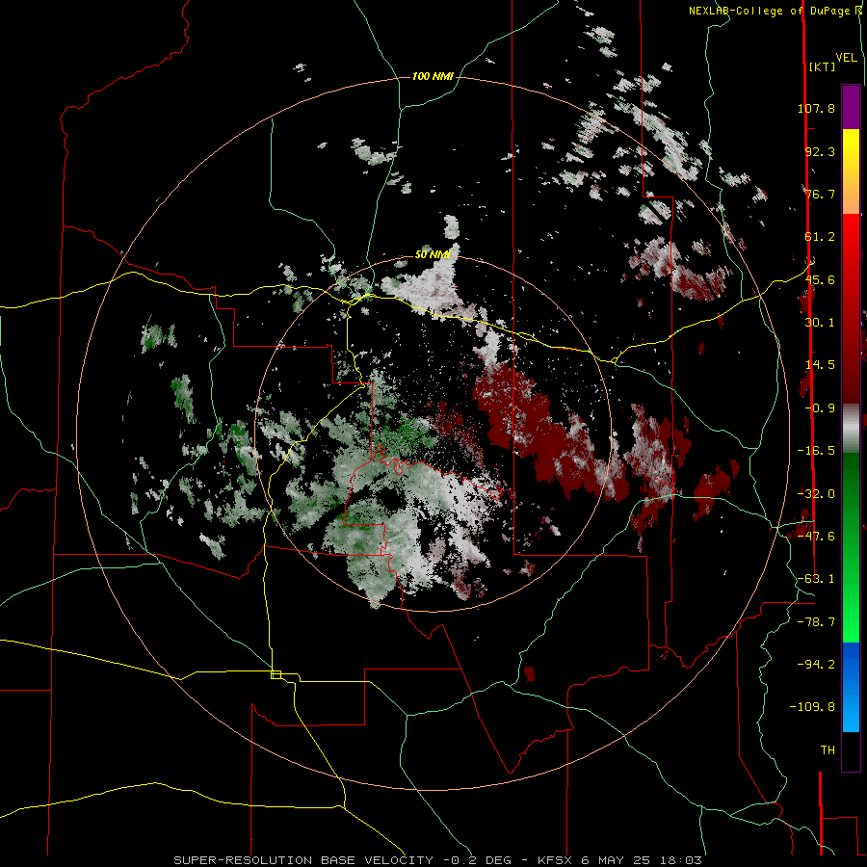Click the -63.1 velocity scale value
867x867 pixels.
816,579
